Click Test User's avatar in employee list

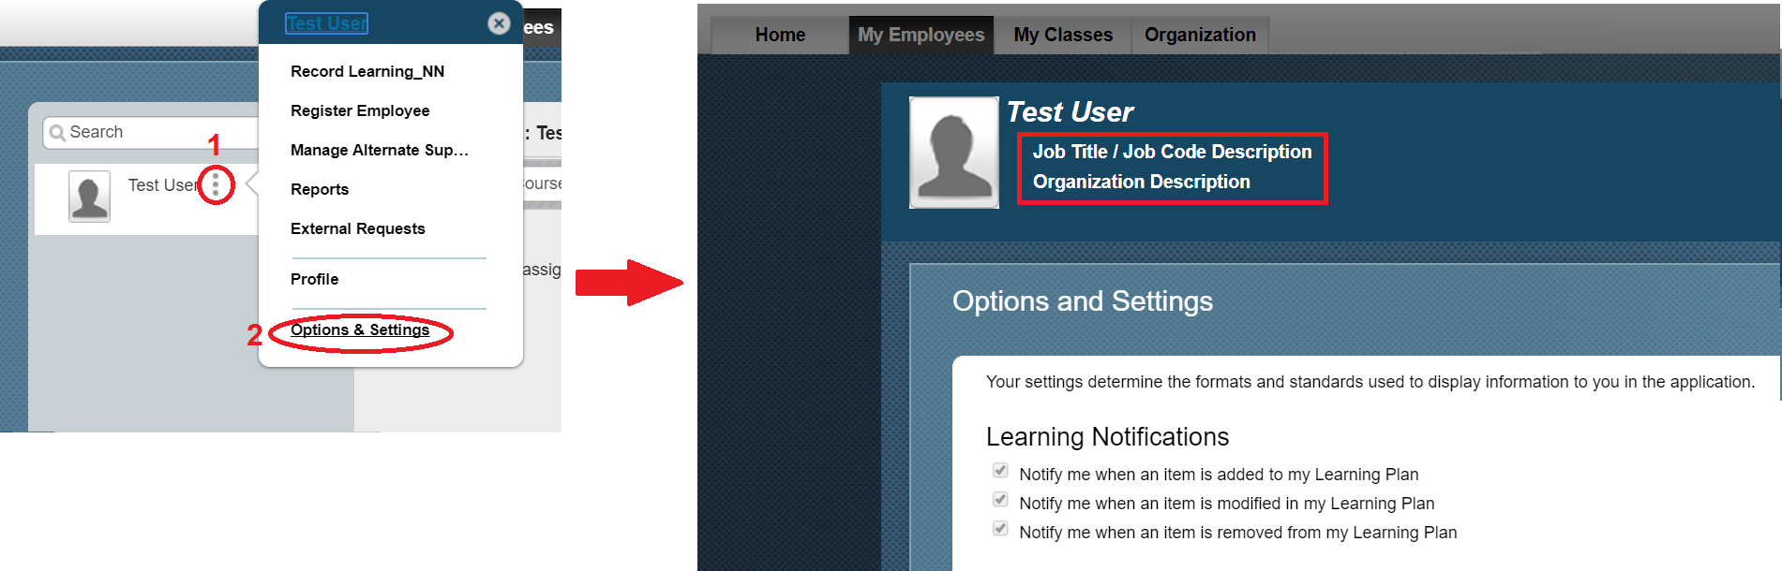tap(89, 196)
